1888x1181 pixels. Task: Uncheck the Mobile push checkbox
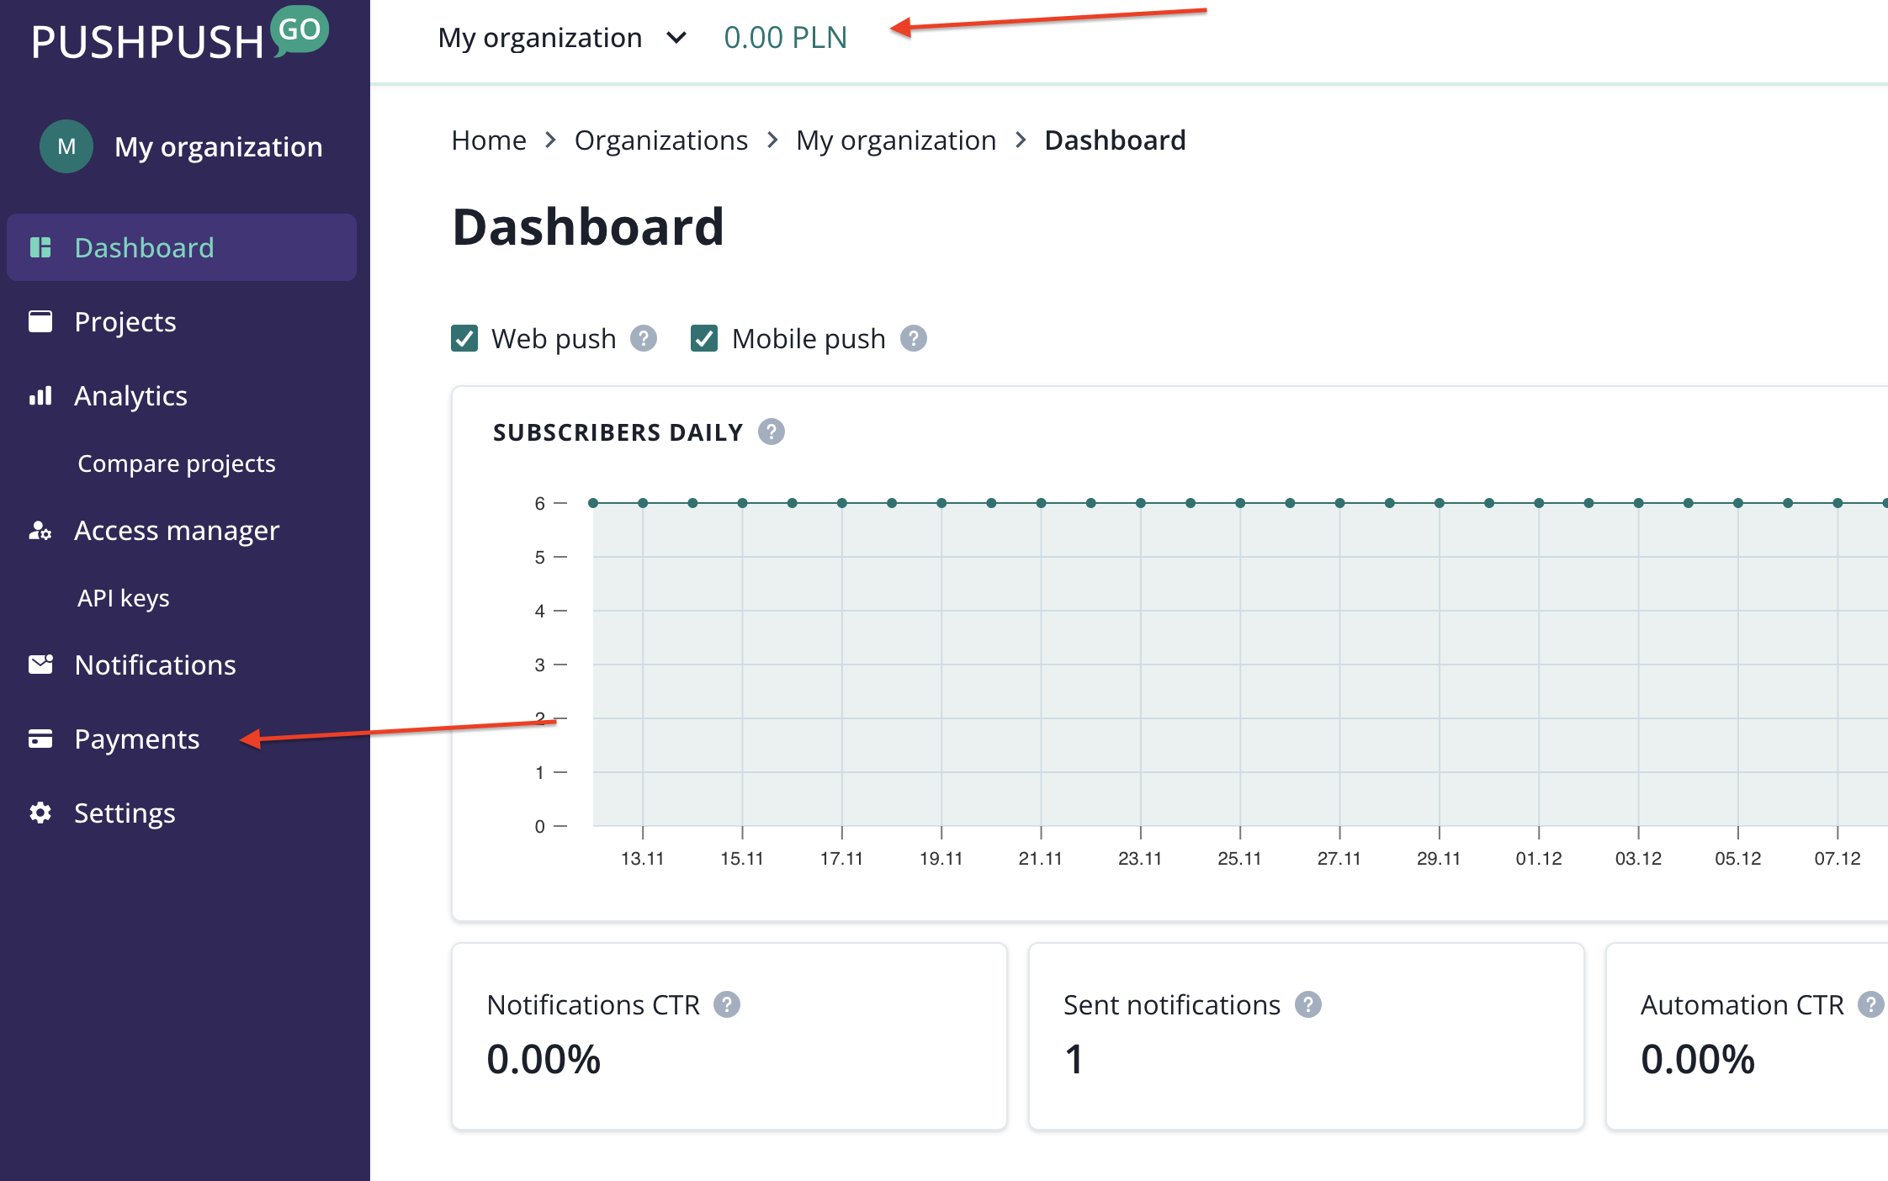click(x=704, y=339)
